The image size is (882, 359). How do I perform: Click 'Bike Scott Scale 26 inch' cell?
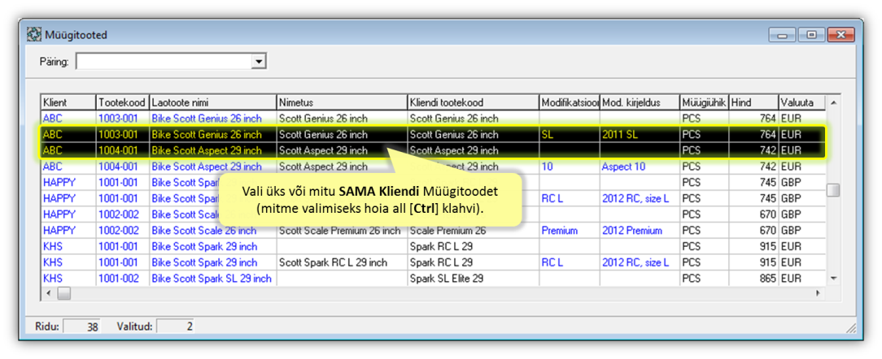coord(213,231)
